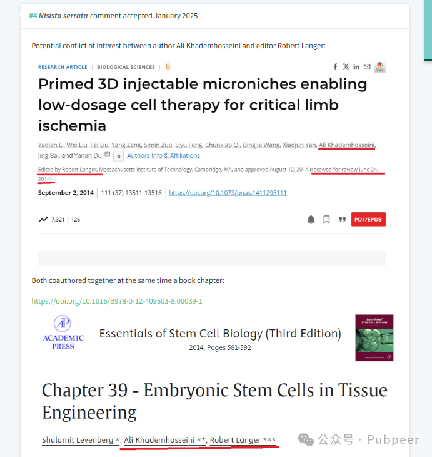Click the #4 comment number link
This screenshot has width=432, height=457.
pyautogui.click(x=33, y=16)
